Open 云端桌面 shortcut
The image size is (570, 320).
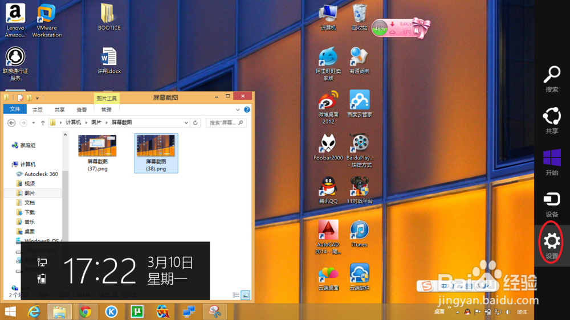(328, 277)
